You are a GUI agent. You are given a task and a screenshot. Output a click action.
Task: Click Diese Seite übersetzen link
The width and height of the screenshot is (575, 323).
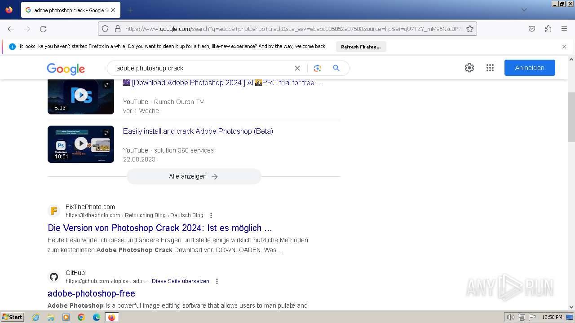coord(181,281)
